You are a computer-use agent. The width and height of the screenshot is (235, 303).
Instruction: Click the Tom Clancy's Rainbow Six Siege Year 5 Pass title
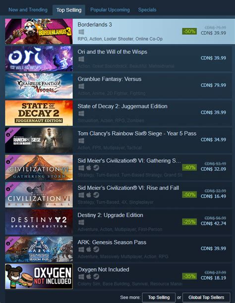pos(137,134)
